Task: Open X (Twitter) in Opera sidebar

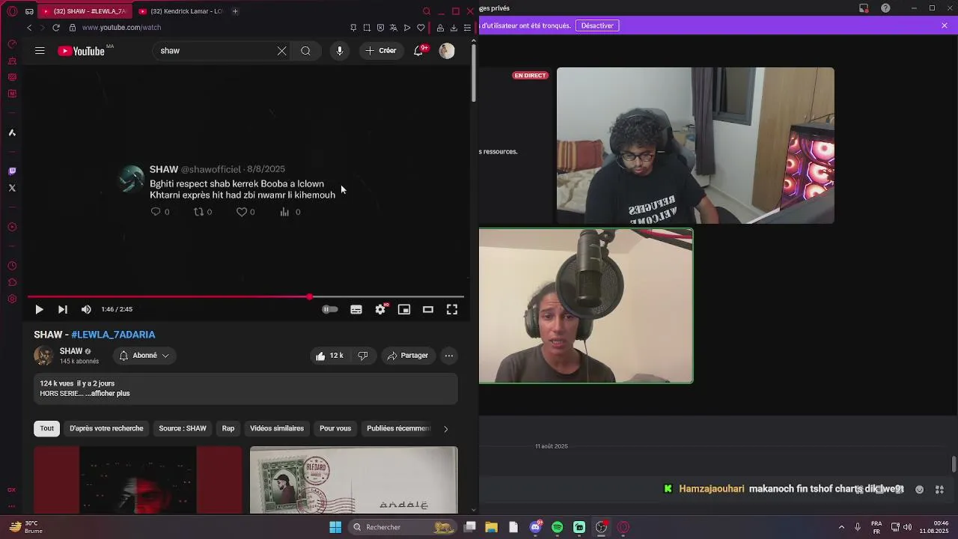Action: pyautogui.click(x=12, y=188)
